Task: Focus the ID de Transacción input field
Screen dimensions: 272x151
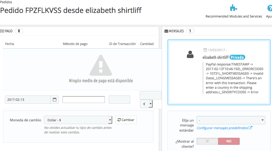Action: 119,99
